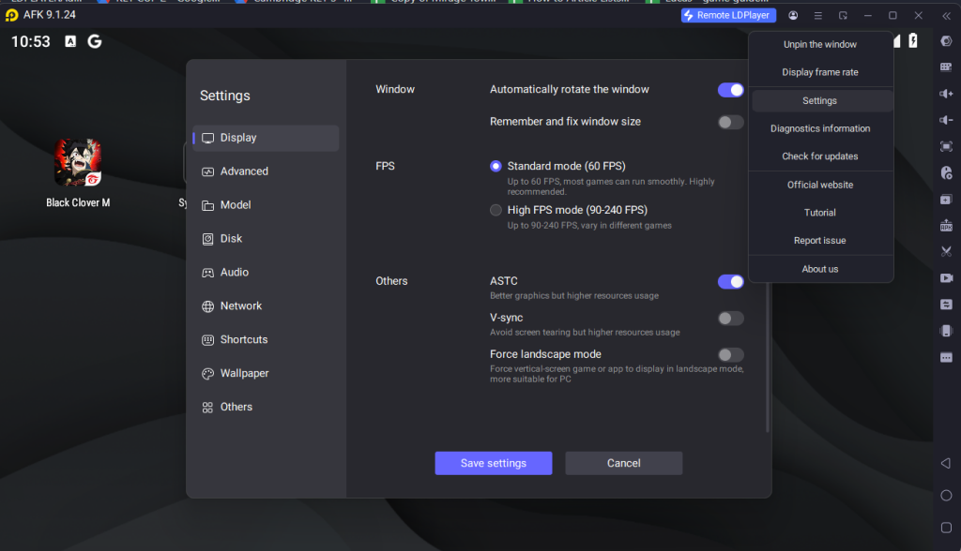This screenshot has width=961, height=551.
Task: Enable the V-sync toggle
Action: 730,319
